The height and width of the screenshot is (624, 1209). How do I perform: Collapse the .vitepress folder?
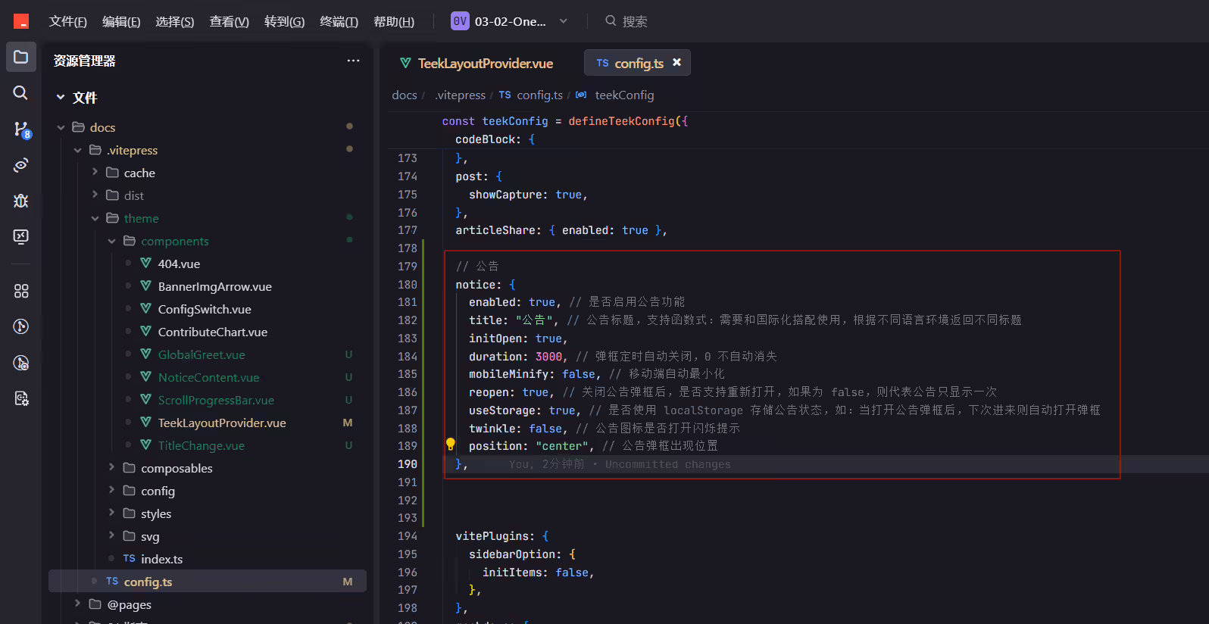point(77,150)
